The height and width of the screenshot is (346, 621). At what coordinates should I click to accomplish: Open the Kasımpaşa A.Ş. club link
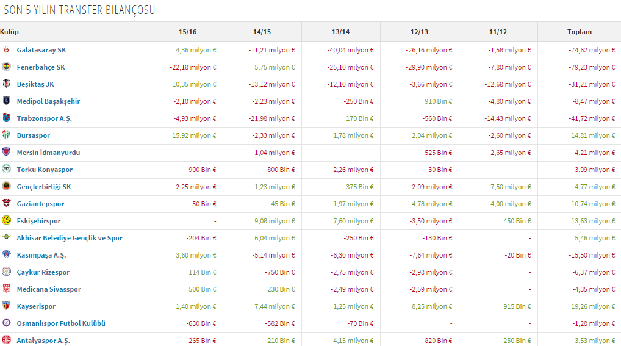click(41, 255)
